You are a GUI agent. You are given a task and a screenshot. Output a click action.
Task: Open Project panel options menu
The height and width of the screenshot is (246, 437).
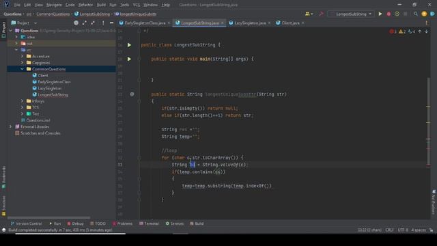[x=103, y=23]
